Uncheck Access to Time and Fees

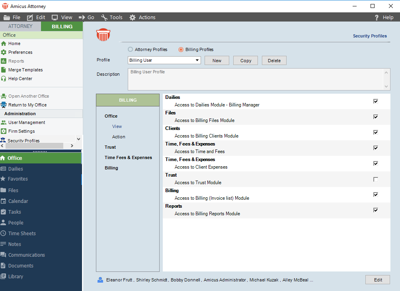tap(375, 148)
